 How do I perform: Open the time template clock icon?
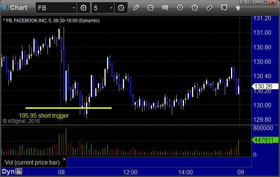(x=121, y=8)
